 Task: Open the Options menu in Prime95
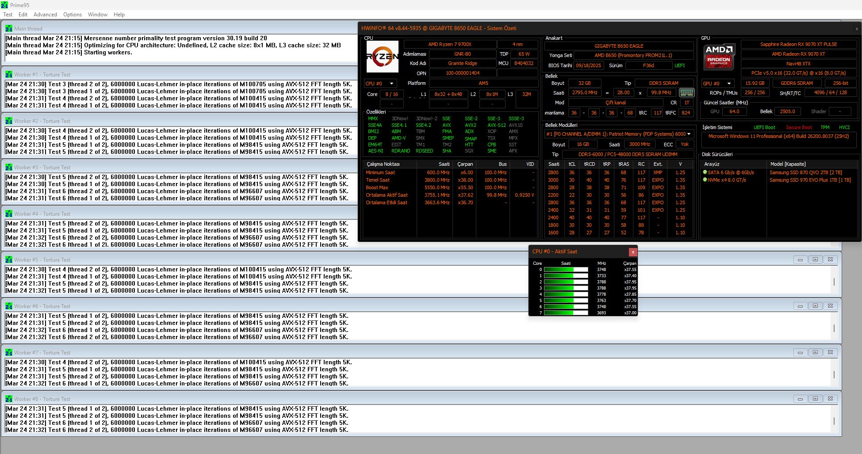[x=73, y=15]
